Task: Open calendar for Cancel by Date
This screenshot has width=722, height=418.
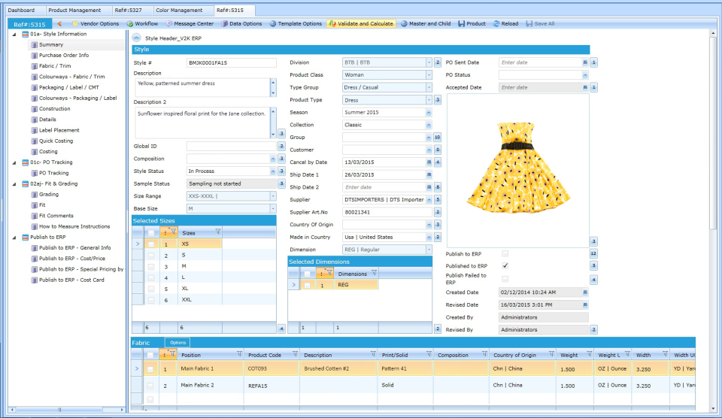Action: click(429, 162)
